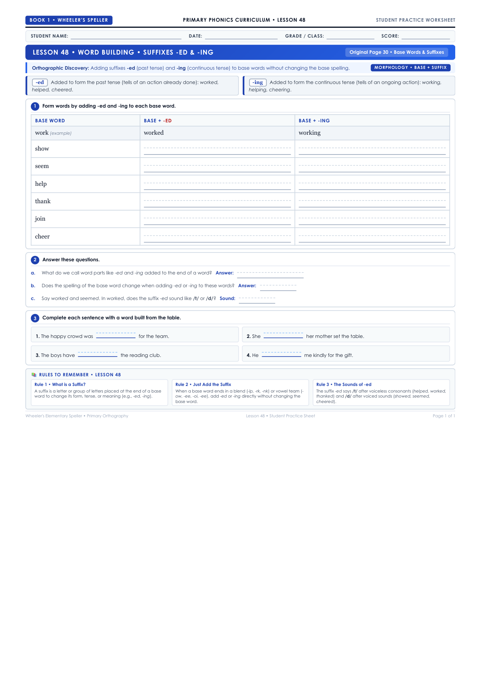Click the numbered circle 2 beside Answer these questions
The image size is (480, 679).
click(35, 260)
